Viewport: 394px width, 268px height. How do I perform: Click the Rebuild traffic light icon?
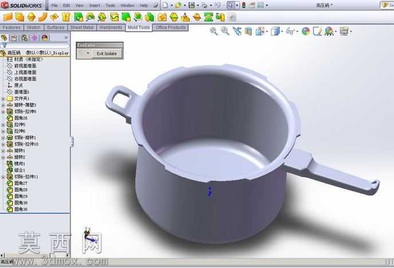[x=243, y=5]
